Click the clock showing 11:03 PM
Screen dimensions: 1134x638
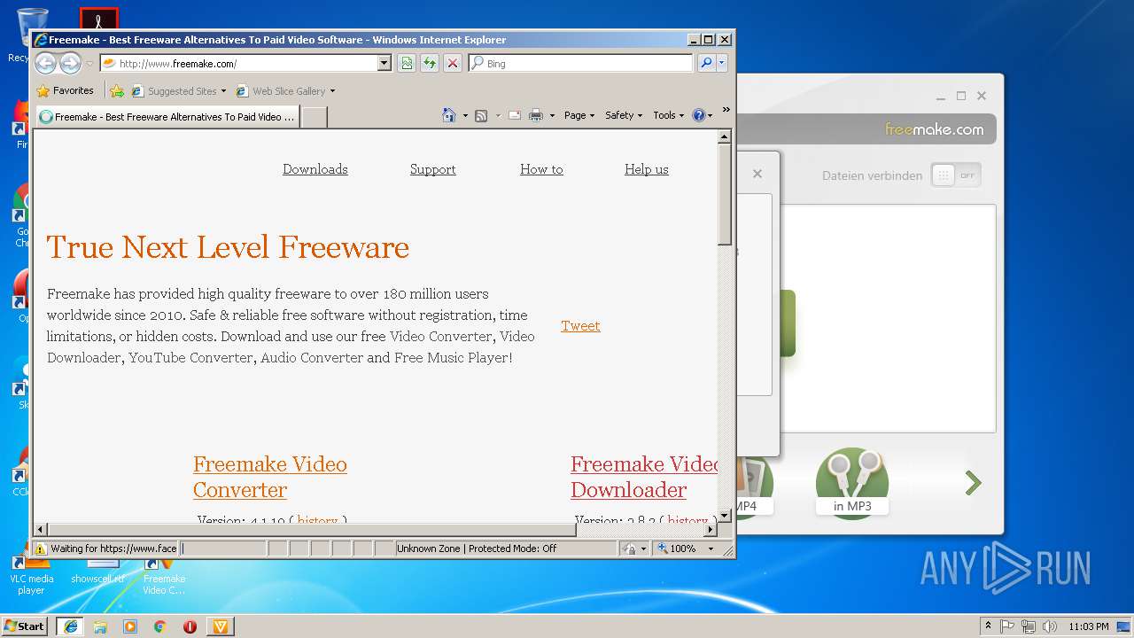pyautogui.click(x=1088, y=626)
